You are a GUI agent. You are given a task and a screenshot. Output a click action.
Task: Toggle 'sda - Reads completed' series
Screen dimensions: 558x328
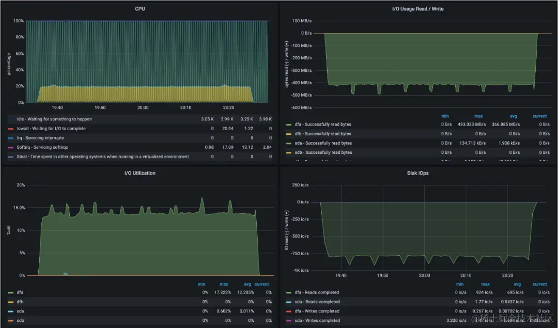tap(317, 302)
